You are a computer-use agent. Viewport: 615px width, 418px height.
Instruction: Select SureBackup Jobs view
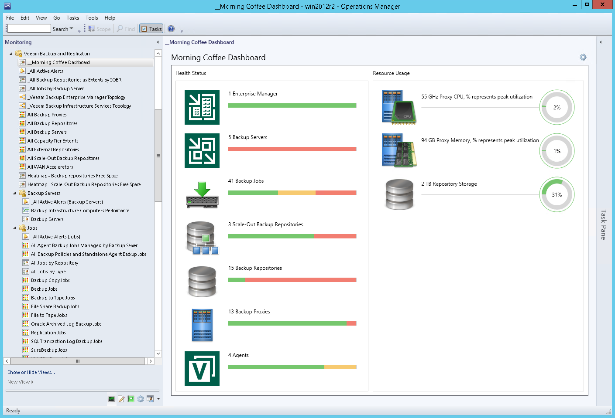49,350
